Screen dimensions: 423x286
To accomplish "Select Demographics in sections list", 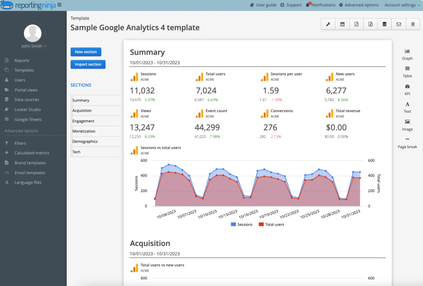I will (x=96, y=142).
